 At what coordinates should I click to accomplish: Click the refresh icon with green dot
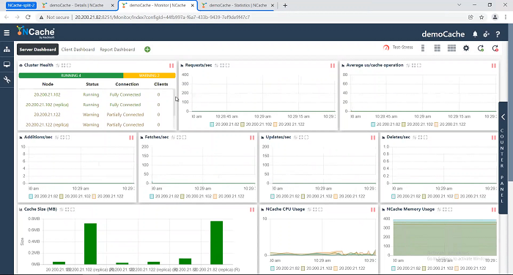481,48
